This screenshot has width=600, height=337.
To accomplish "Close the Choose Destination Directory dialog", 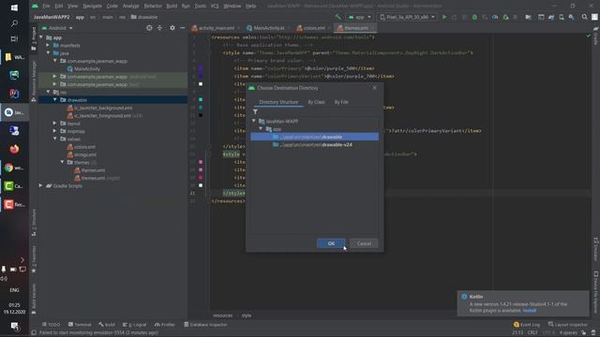I will pos(375,88).
